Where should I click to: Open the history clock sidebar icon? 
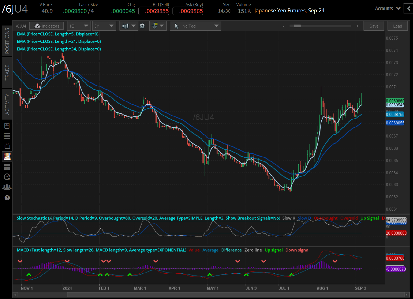pyautogui.click(x=7, y=177)
